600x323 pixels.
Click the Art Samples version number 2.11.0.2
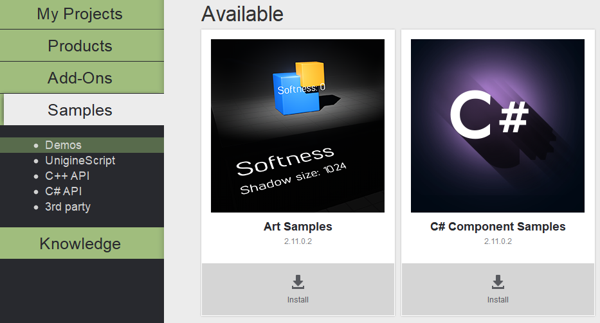pos(298,241)
